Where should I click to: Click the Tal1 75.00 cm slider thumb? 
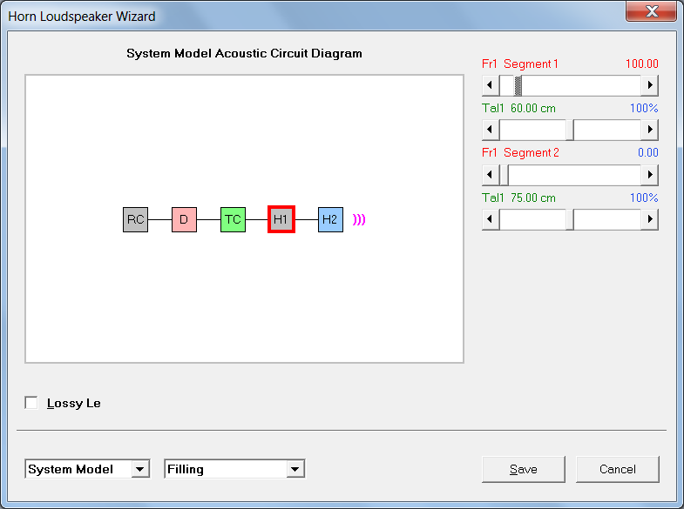coord(570,219)
